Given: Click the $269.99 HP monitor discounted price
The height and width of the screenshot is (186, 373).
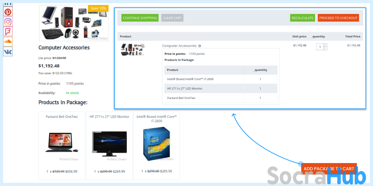Looking at the screenshot, I should [x=119, y=171].
